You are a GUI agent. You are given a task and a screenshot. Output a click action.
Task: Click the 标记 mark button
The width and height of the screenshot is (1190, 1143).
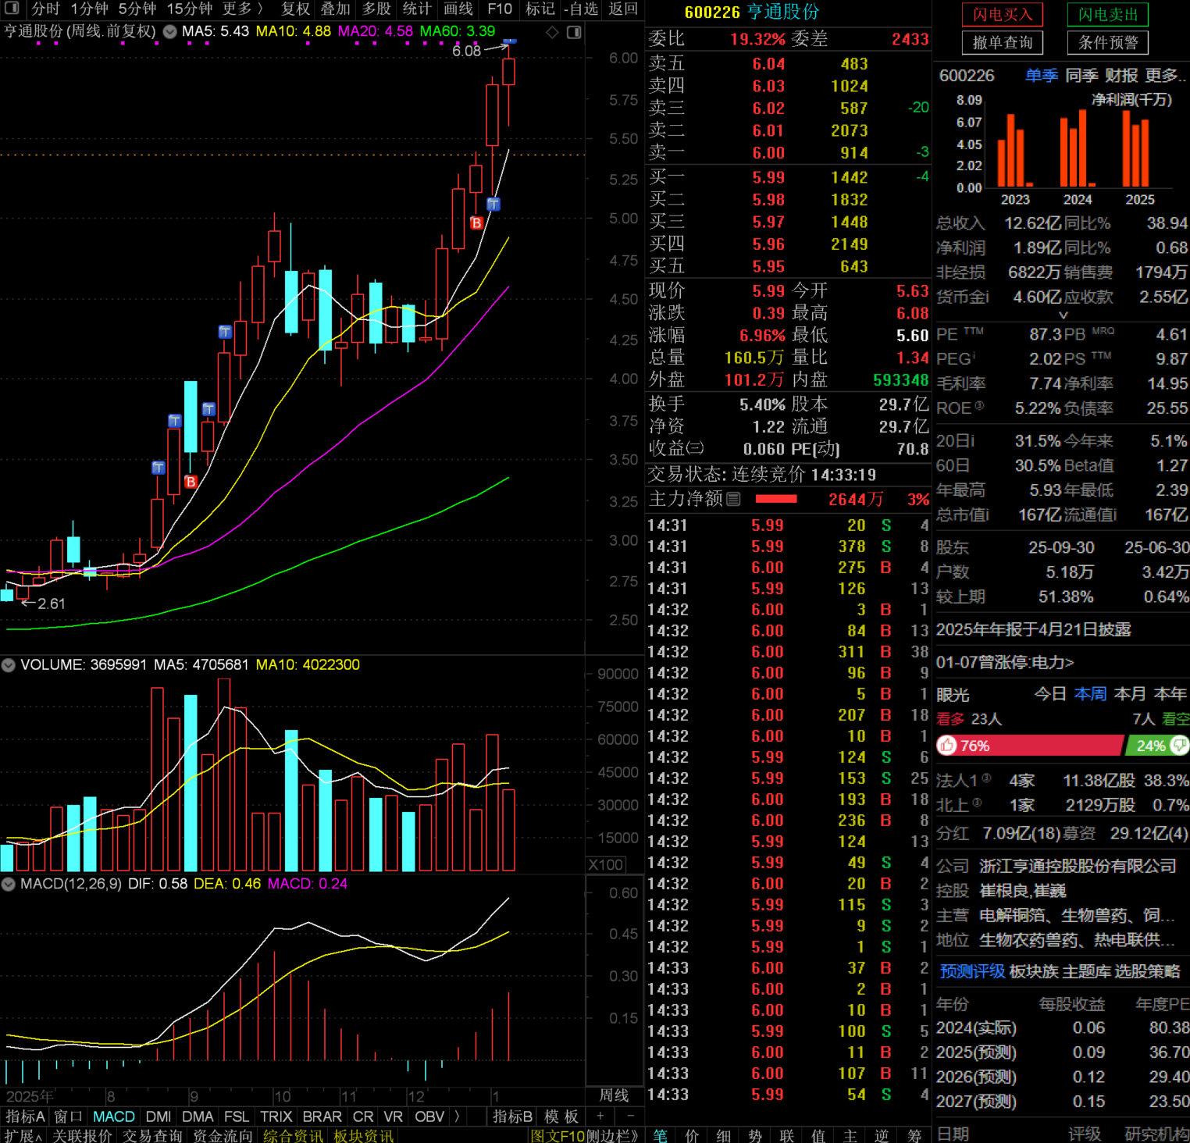click(540, 9)
